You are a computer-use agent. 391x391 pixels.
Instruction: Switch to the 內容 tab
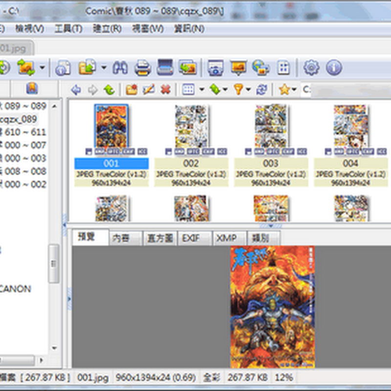126,238
